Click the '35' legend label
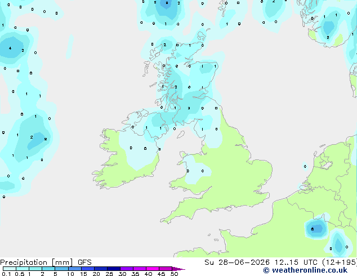The width and height of the screenshot is (357, 276). pos(135,274)
